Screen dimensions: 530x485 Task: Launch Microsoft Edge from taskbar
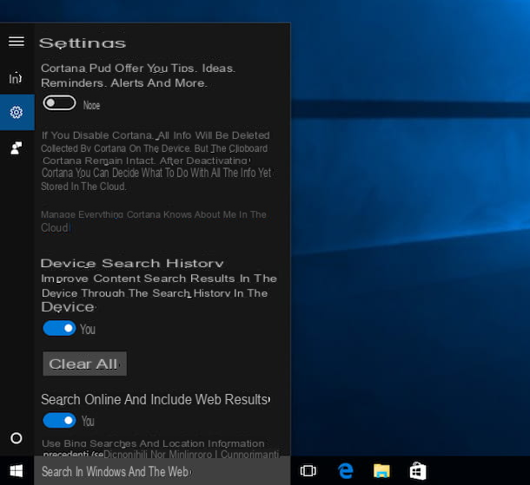click(346, 471)
